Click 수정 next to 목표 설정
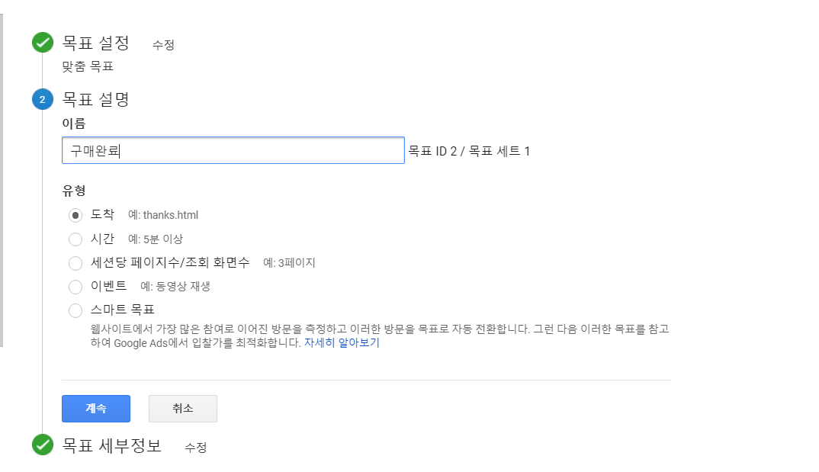Screen dimensions: 819x472 (163, 45)
